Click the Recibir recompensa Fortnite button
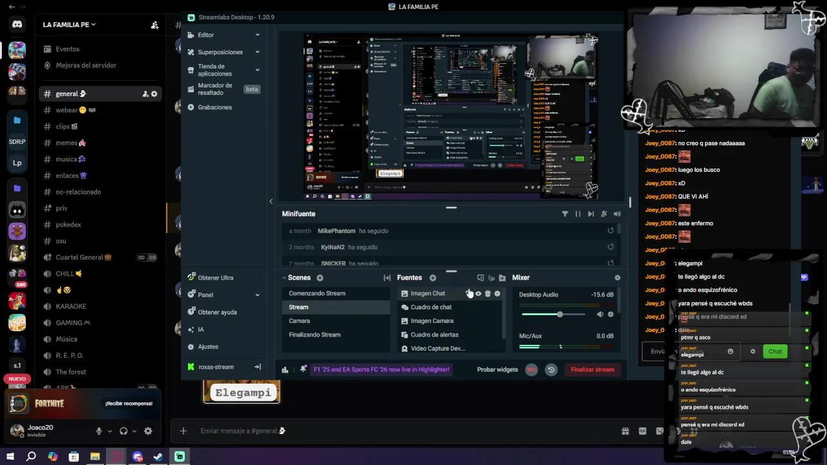The width and height of the screenshot is (827, 465). (x=129, y=404)
